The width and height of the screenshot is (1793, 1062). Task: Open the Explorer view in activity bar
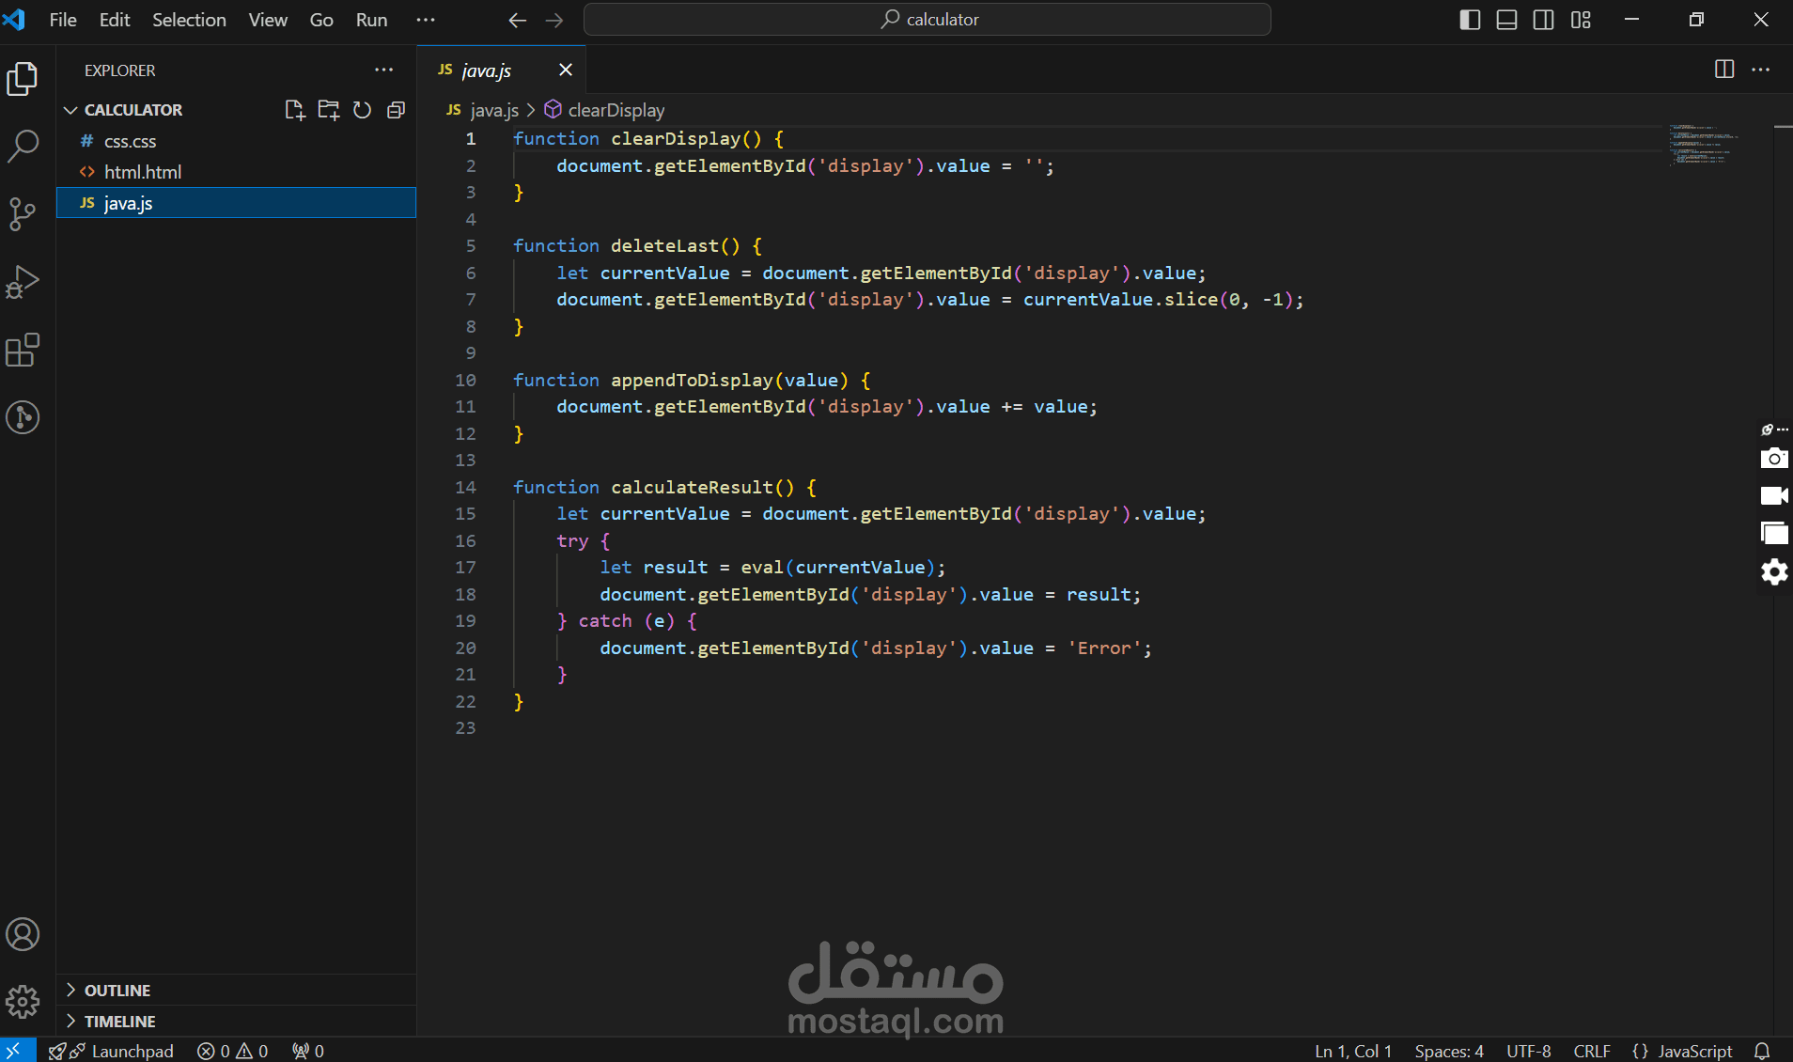click(23, 79)
